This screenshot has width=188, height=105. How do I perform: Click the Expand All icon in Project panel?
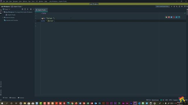[25, 9]
